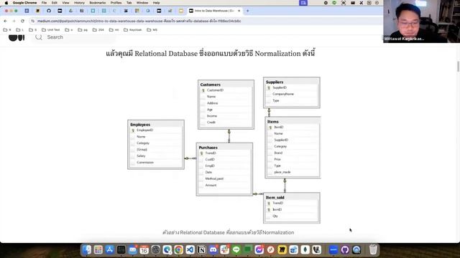Screen dimensions: 460x258
Task: Open the MS bookmark folder
Action: [152, 30]
